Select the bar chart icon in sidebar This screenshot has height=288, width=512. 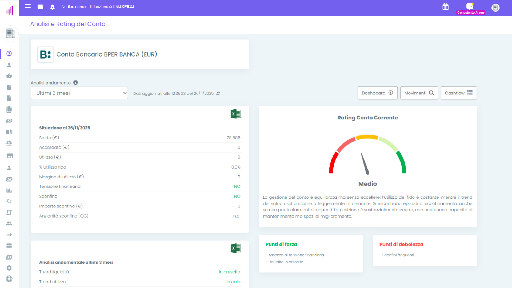(x=9, y=190)
